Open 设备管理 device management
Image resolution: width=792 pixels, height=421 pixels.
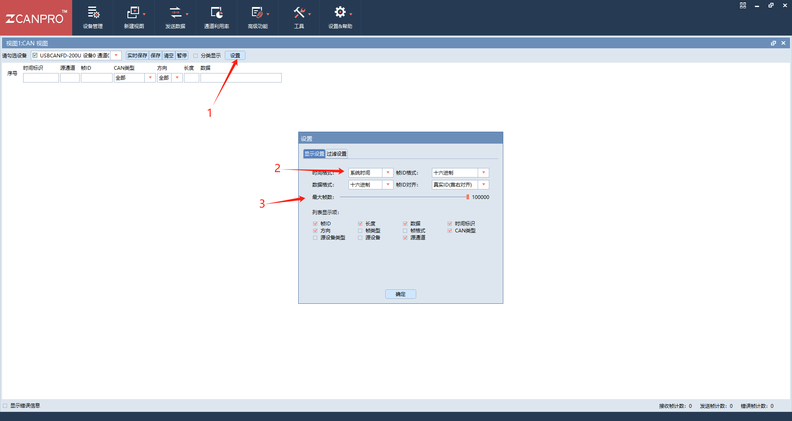[93, 18]
